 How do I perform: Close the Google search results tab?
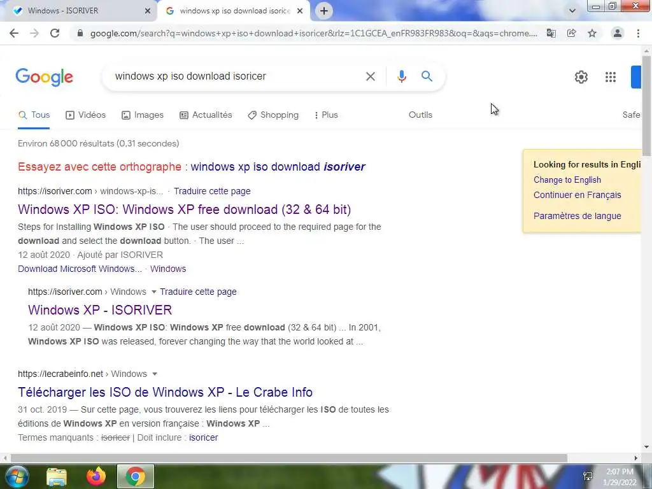pos(300,11)
